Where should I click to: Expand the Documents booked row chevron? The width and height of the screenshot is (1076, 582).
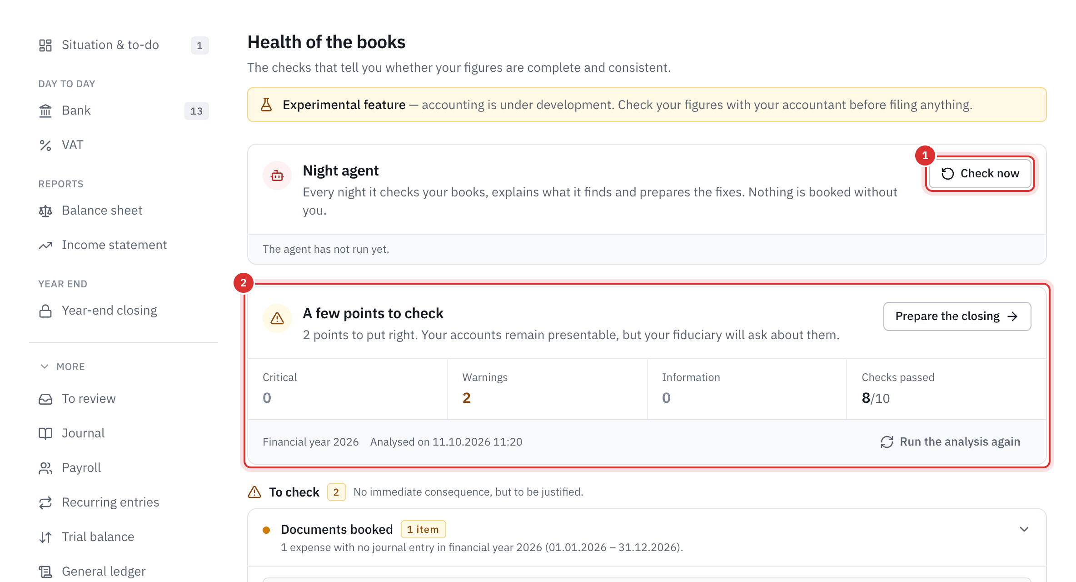1024,529
